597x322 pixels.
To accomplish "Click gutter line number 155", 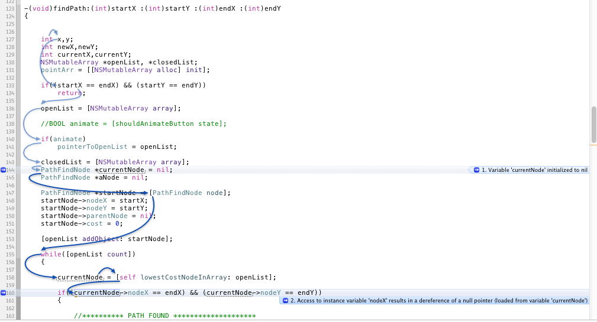I will [x=10, y=254].
